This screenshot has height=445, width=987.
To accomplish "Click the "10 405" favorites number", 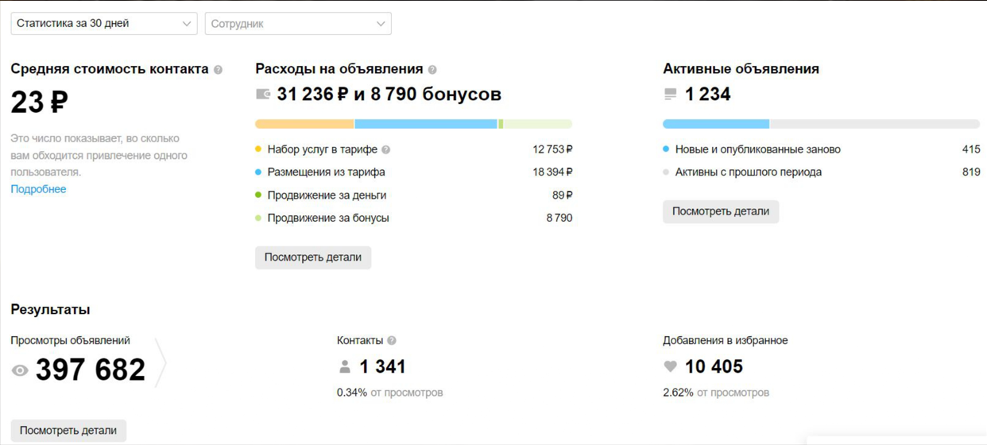I will coord(714,366).
